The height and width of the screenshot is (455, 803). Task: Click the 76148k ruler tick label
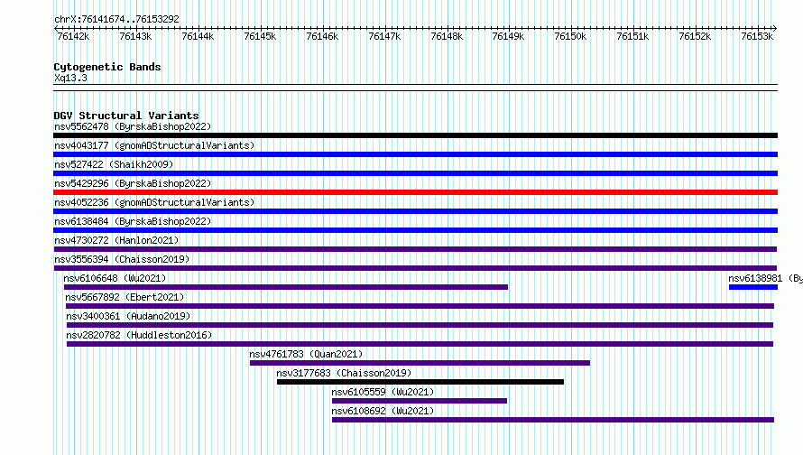[447, 36]
